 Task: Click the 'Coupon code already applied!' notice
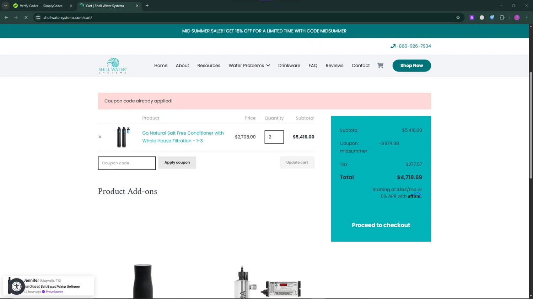pyautogui.click(x=264, y=101)
